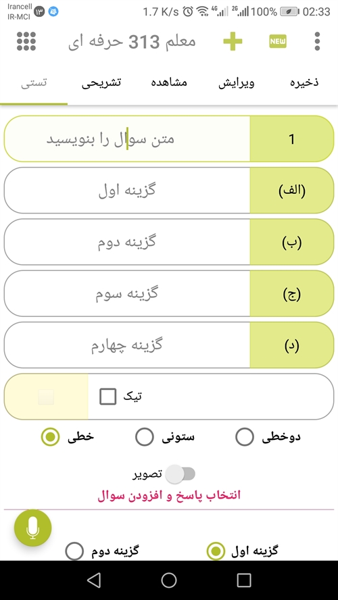The image size is (338, 600).
Task: Tap the ذخیره tab
Action: 305,83
